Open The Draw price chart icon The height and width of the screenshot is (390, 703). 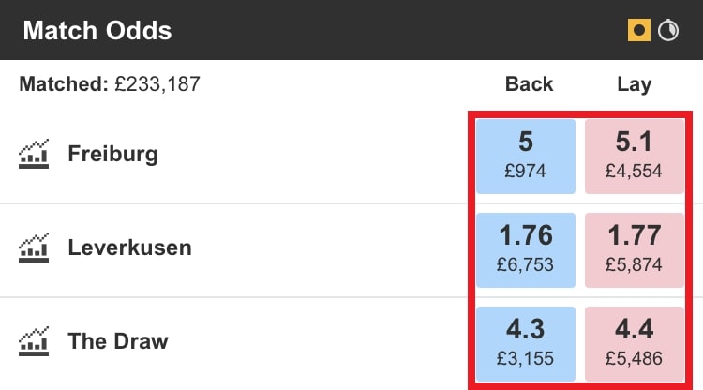[x=34, y=340]
